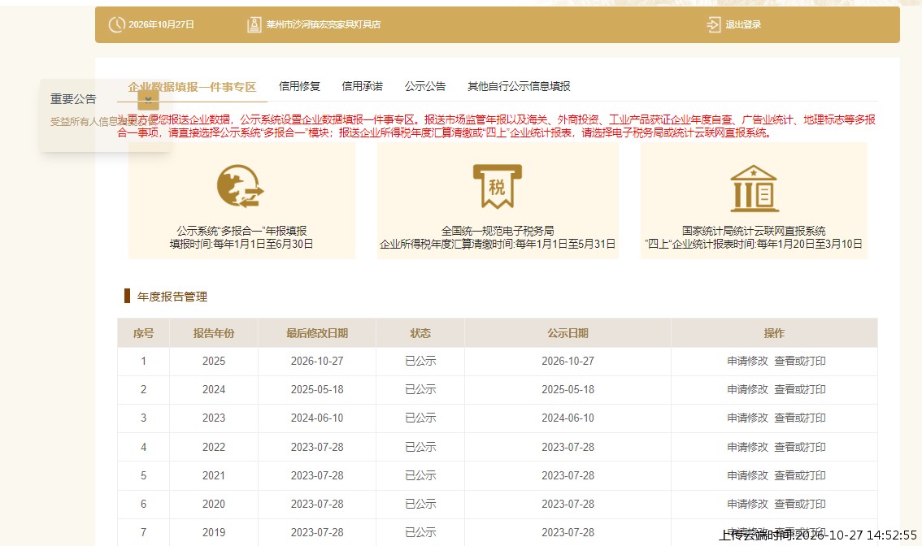Click report year cell 2024
This screenshot has width=922, height=546.
[214, 389]
